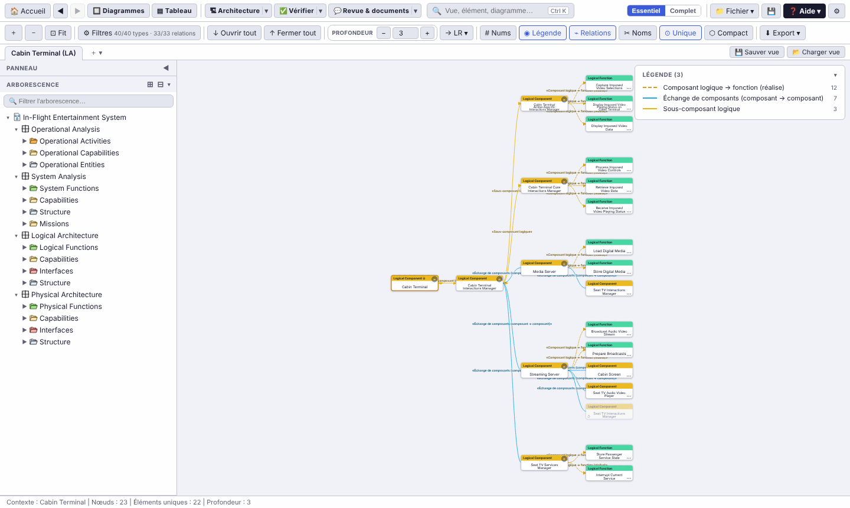Click the yellow Sous-composant logique legend line

coord(650,109)
